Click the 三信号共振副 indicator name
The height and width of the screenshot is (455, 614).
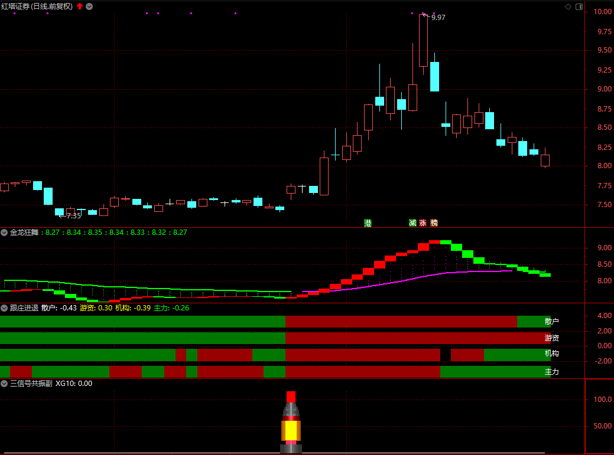coord(31,384)
